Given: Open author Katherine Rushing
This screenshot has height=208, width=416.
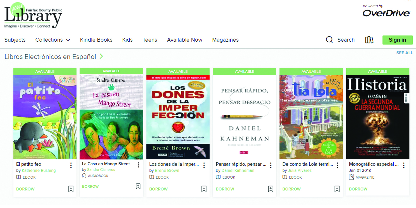Looking at the screenshot, I should (39, 171).
